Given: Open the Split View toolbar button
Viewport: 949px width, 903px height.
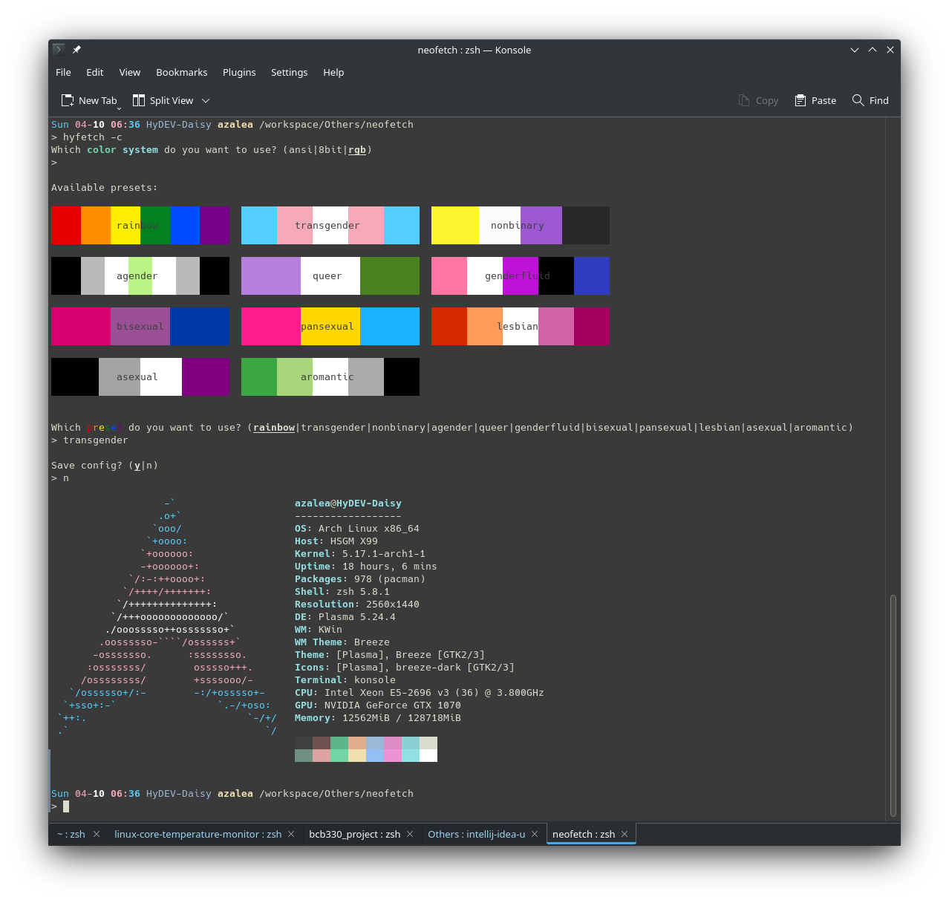Looking at the screenshot, I should click(163, 100).
